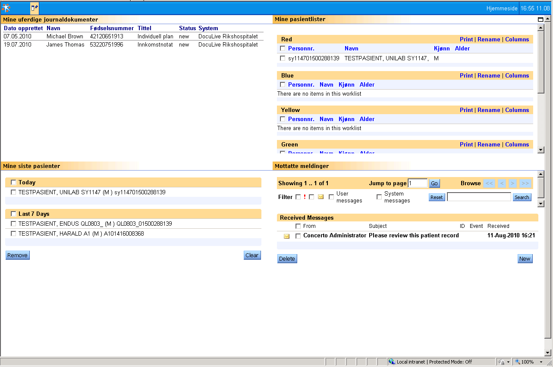Screen dimensions: 553x367
Task: Go to previous page with < button
Action: (x=502, y=183)
